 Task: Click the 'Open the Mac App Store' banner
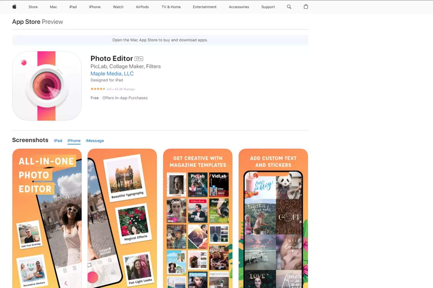(160, 40)
